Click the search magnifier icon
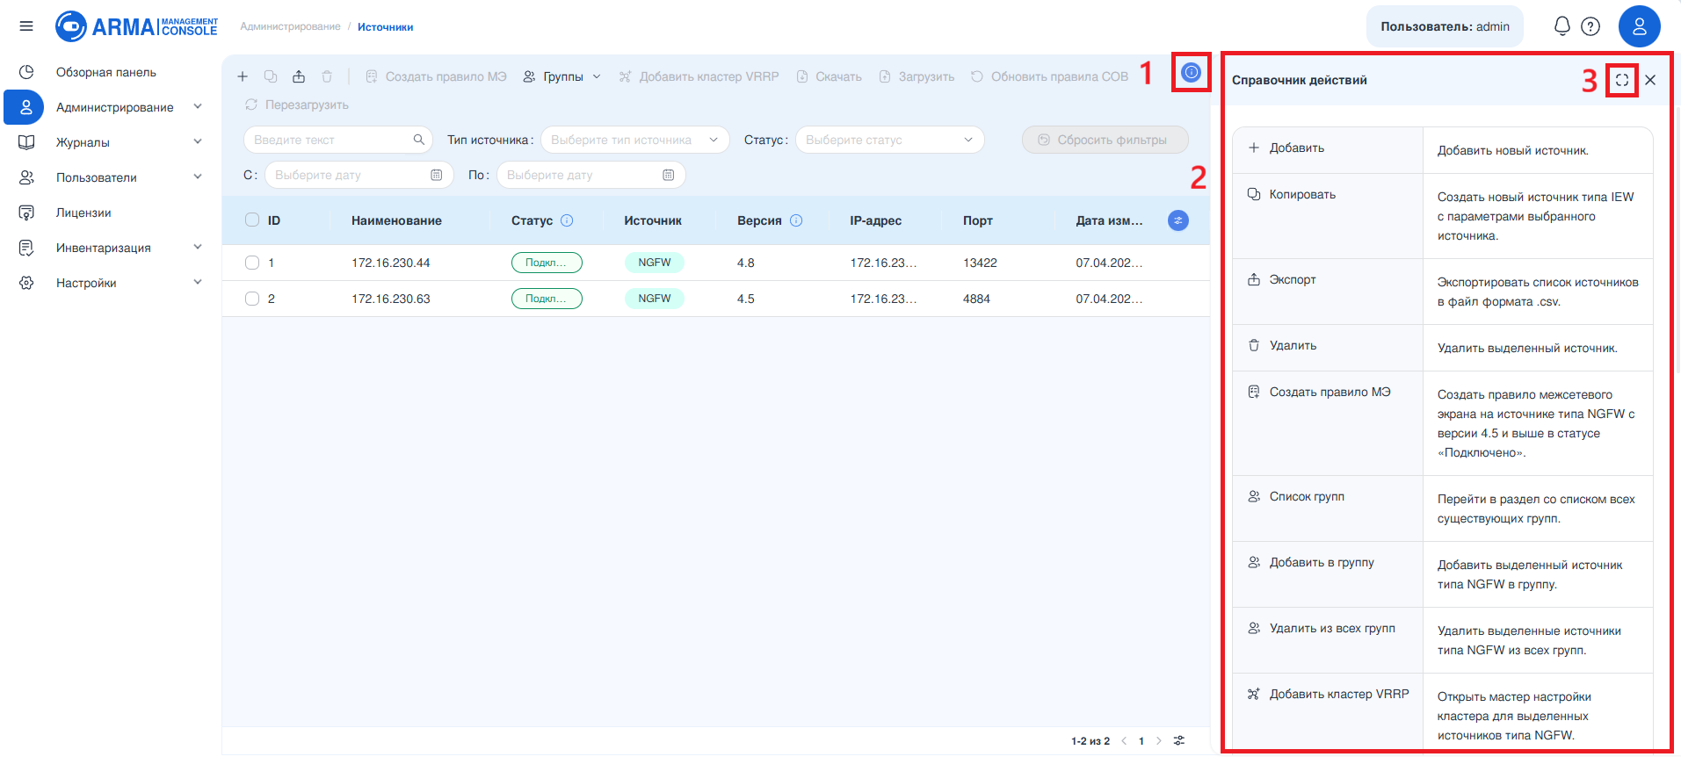Screen dimensions: 1681x757 click(x=418, y=140)
